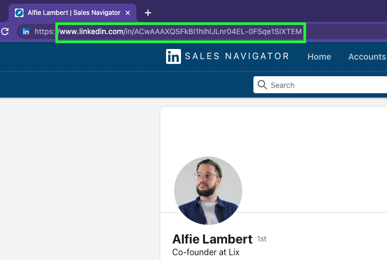387x260 pixels.
Task: Click the LinkedIn site icon in address bar
Action: coord(26,32)
